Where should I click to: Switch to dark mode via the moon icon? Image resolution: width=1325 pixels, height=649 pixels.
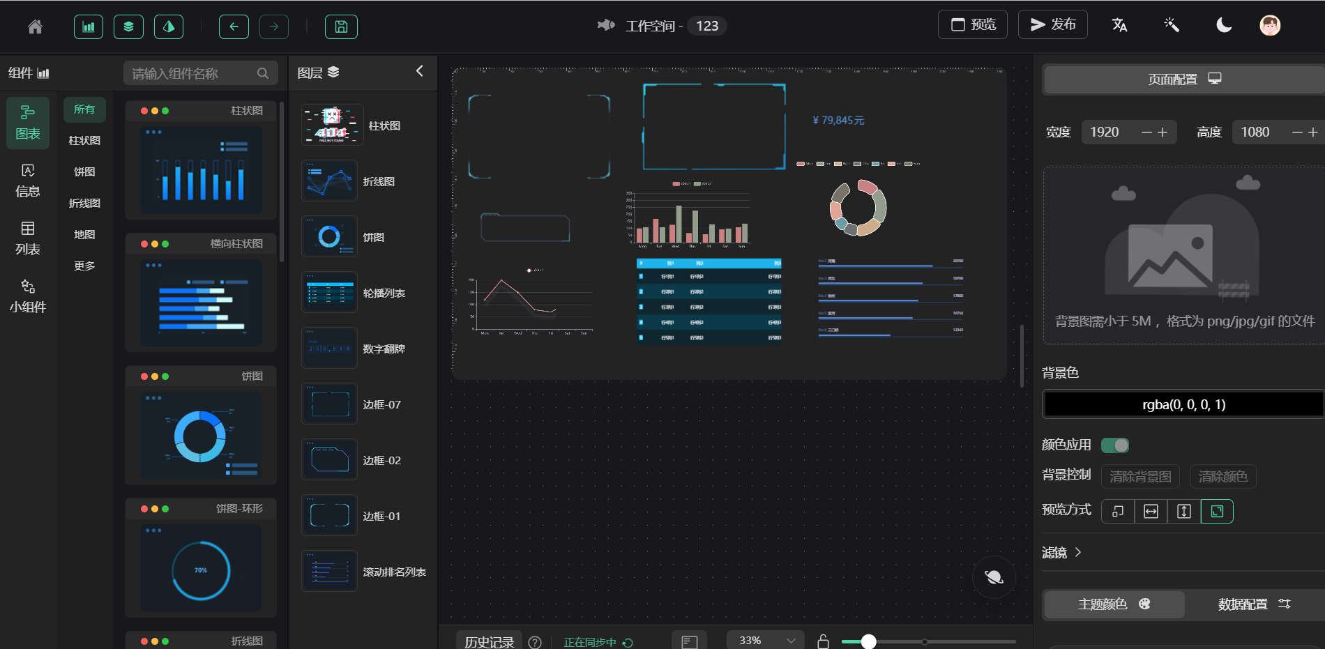pyautogui.click(x=1222, y=24)
